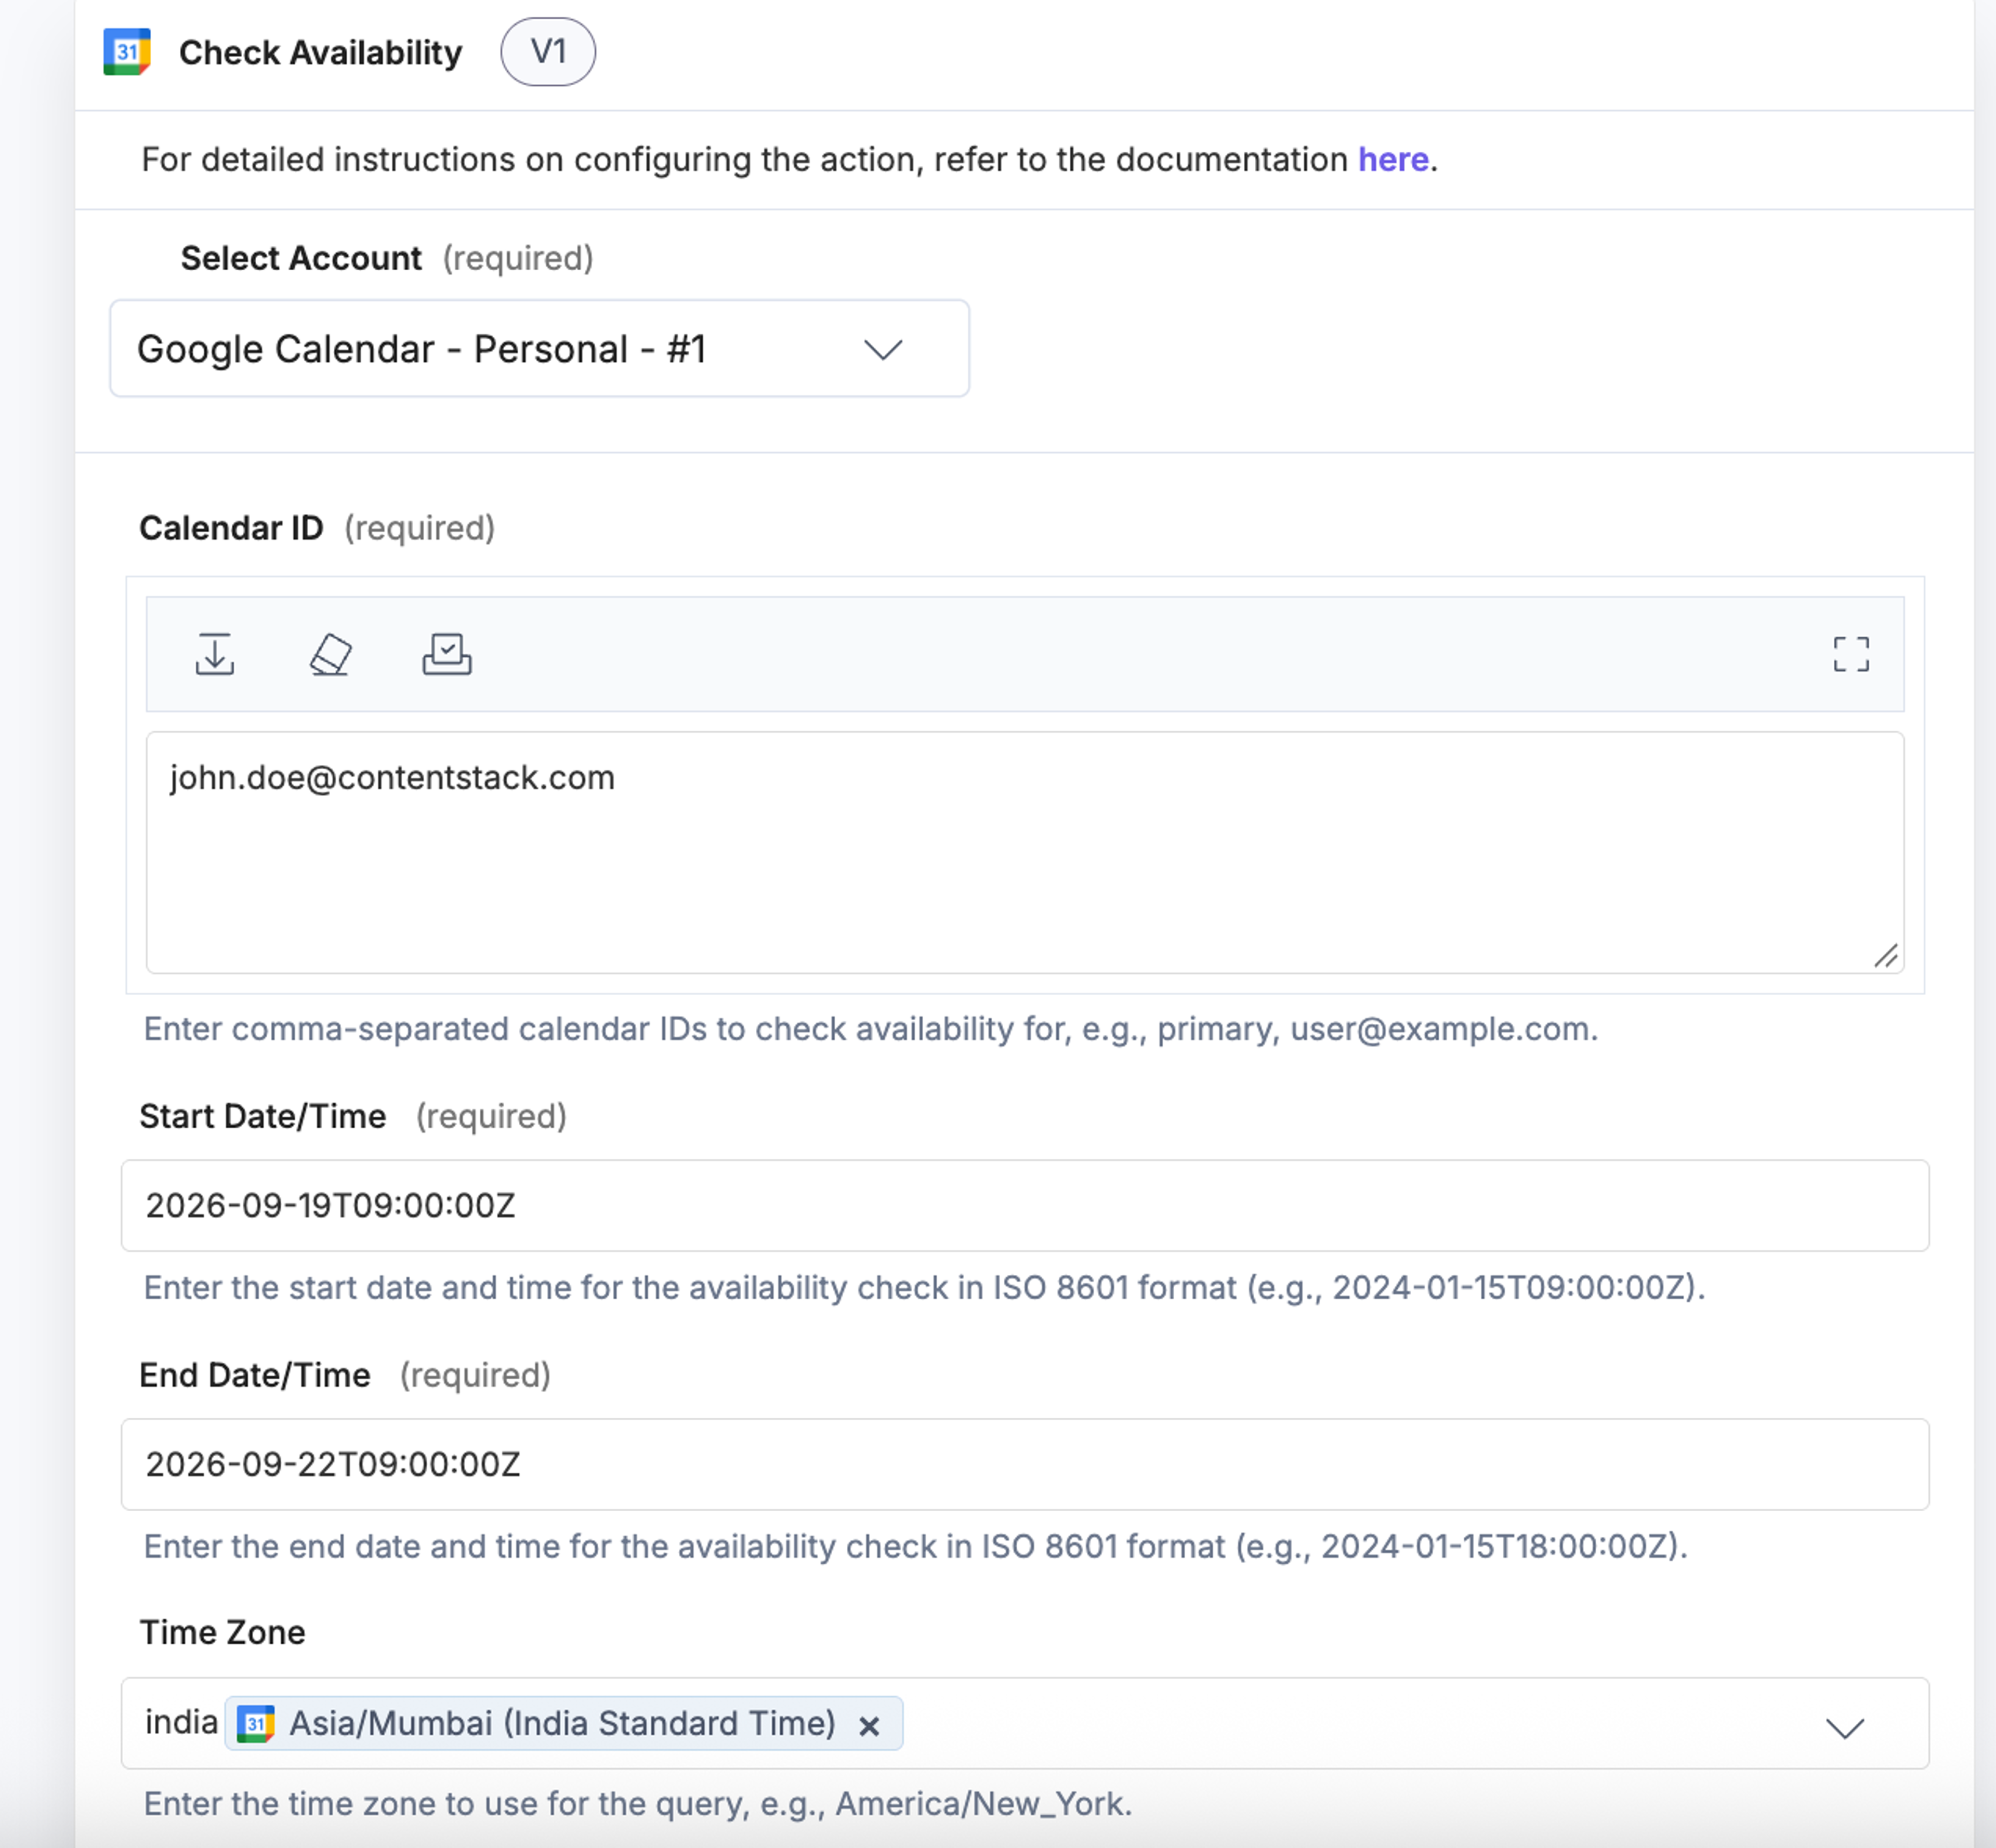
Task: Click the 'End Date/Time' label
Action: [255, 1375]
